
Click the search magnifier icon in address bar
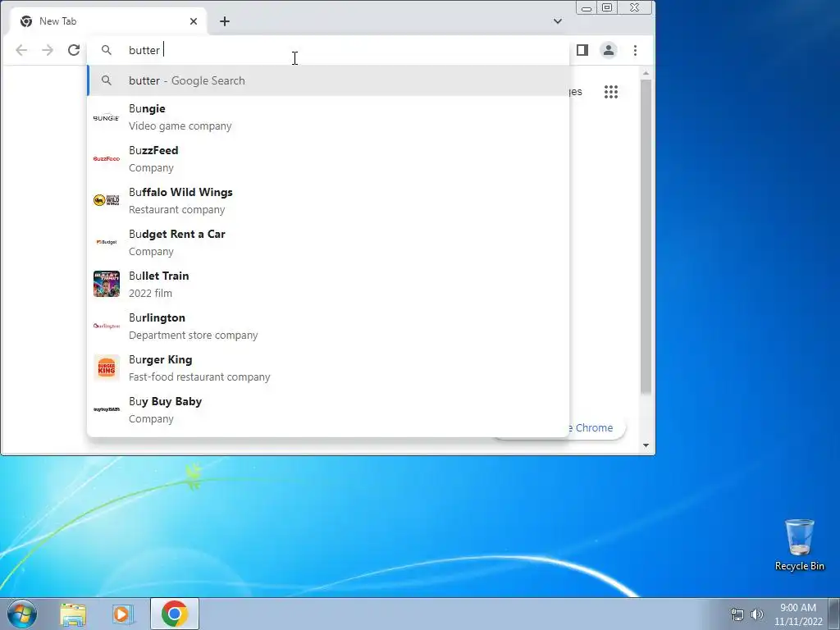tap(107, 50)
